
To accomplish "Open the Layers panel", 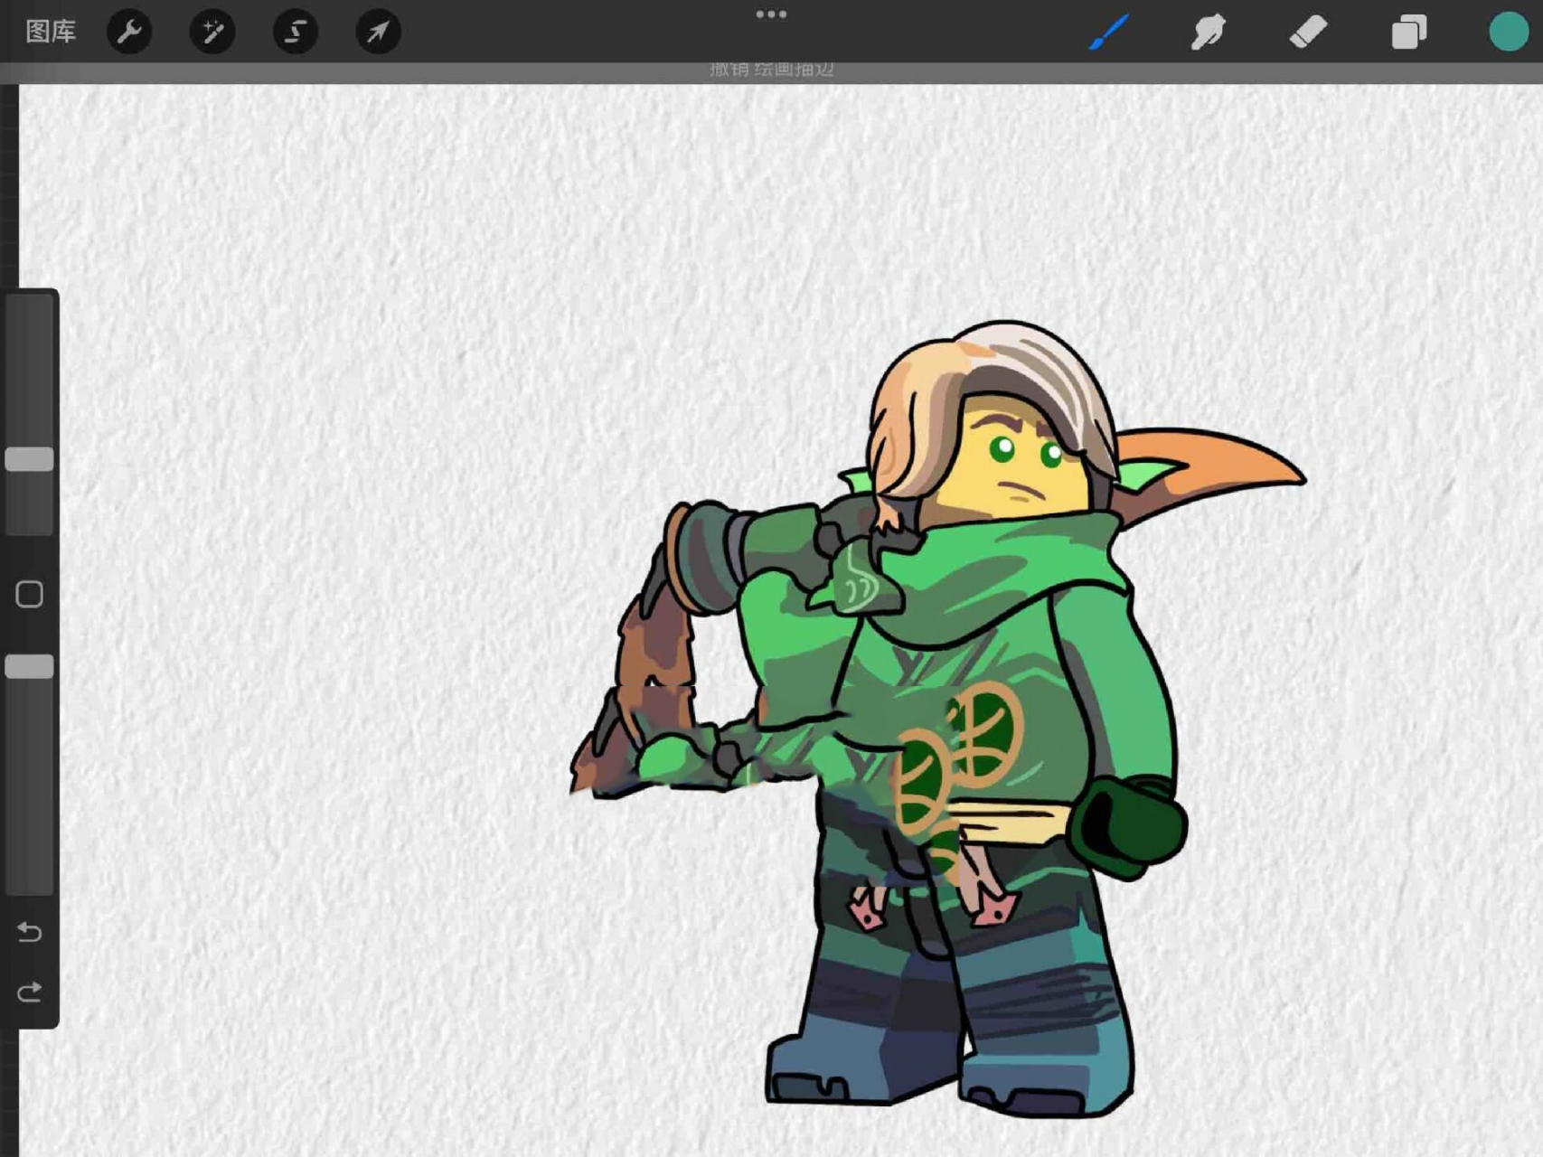I will [1408, 32].
